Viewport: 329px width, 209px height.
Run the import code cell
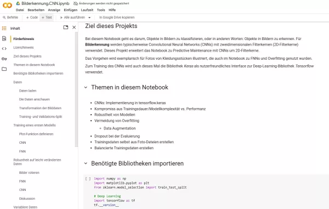88,179
